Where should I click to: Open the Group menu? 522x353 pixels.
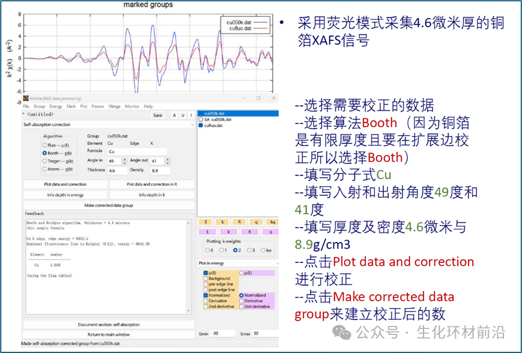pyautogui.click(x=39, y=106)
